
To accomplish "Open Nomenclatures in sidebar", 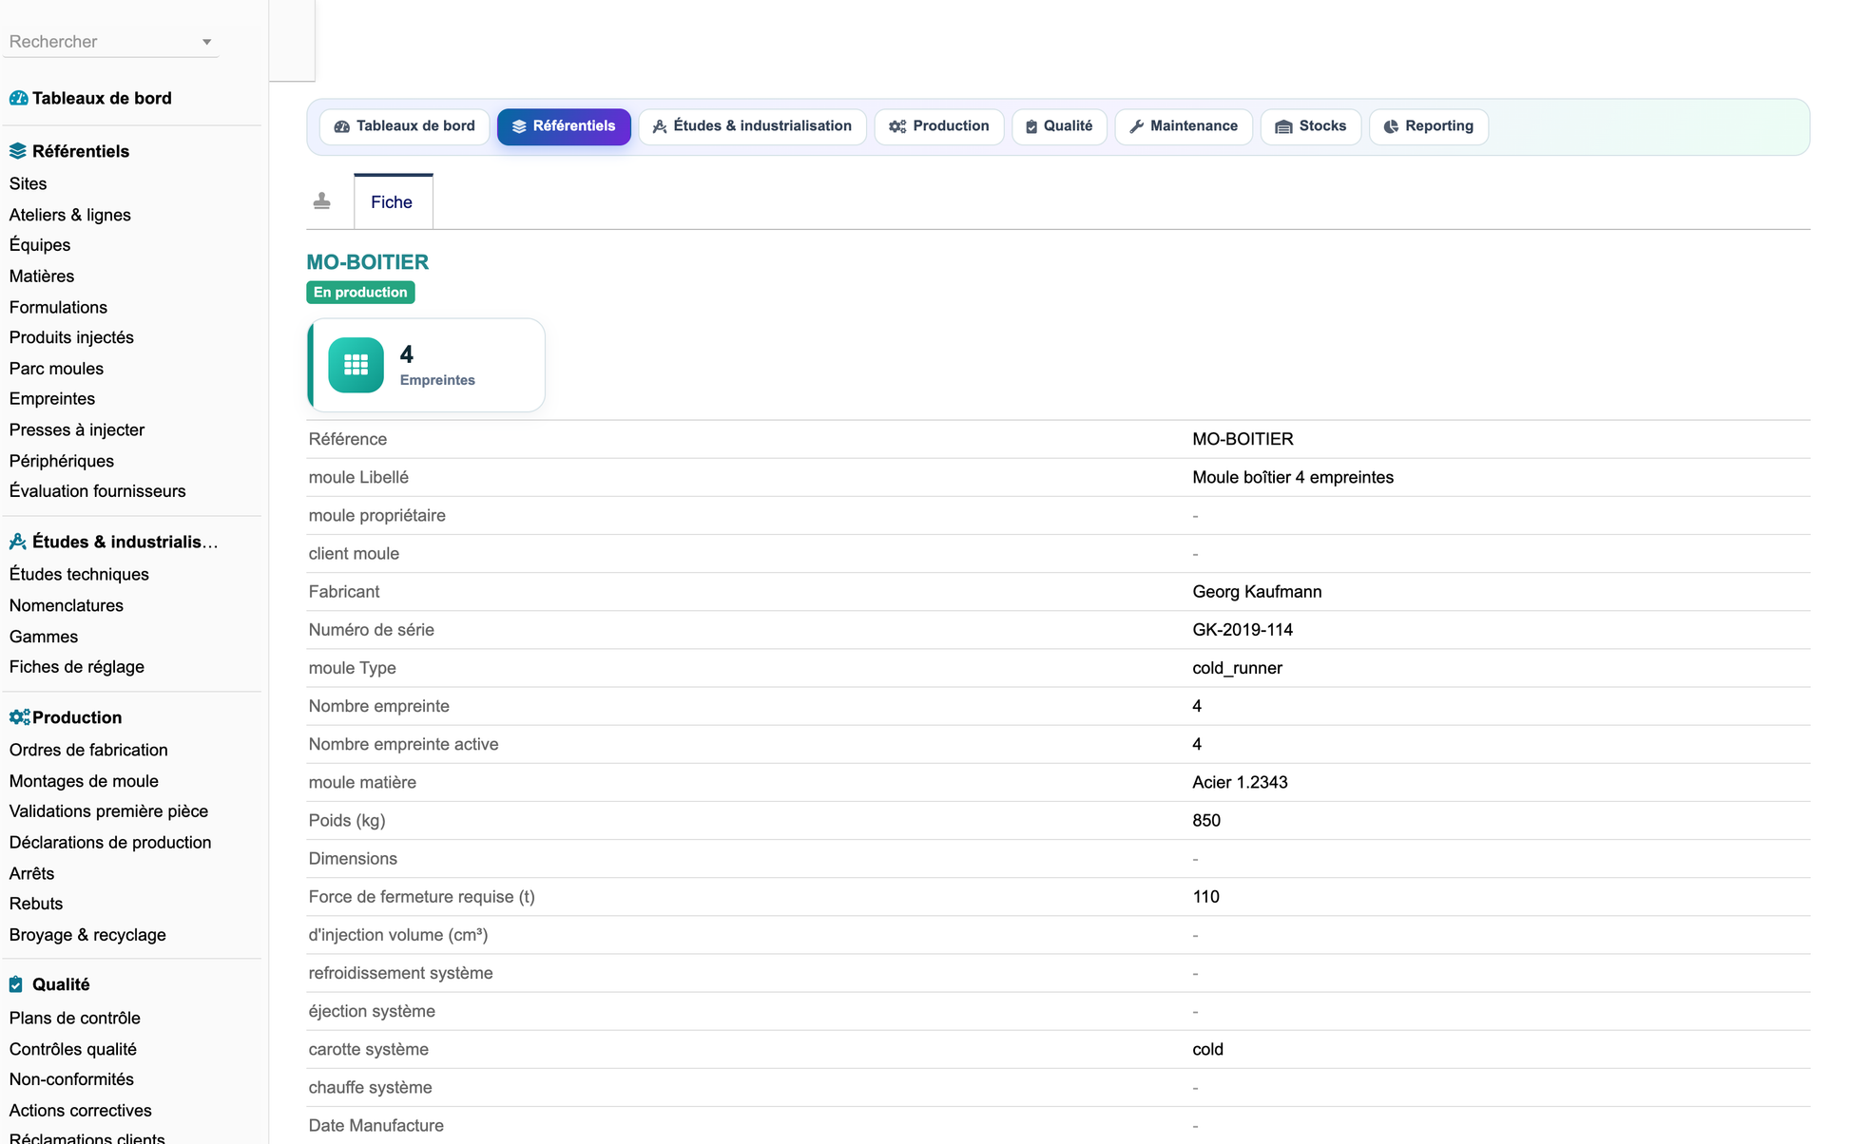I will pos(67,605).
